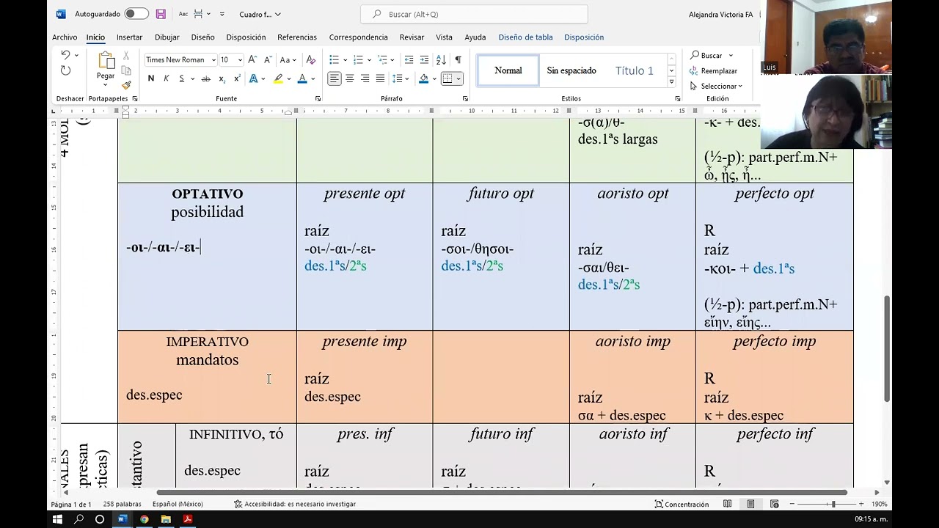Apply the Normal style
The image size is (939, 528).
pyautogui.click(x=508, y=70)
